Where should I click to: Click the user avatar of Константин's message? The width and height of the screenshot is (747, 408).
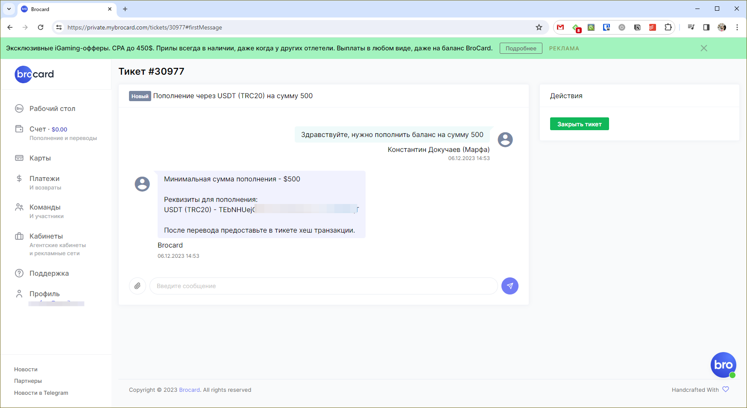tap(505, 140)
